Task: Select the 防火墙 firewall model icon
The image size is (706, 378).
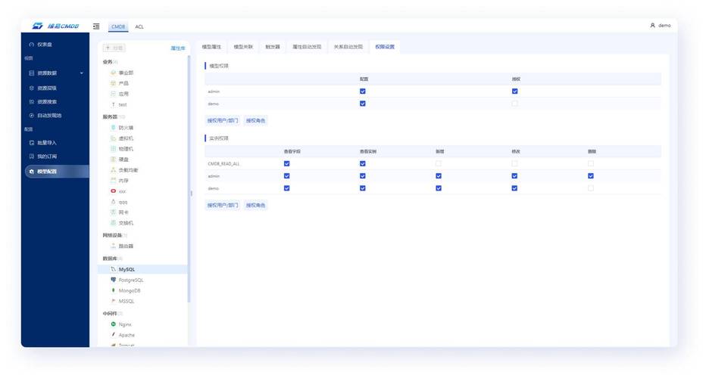Action: tap(114, 128)
